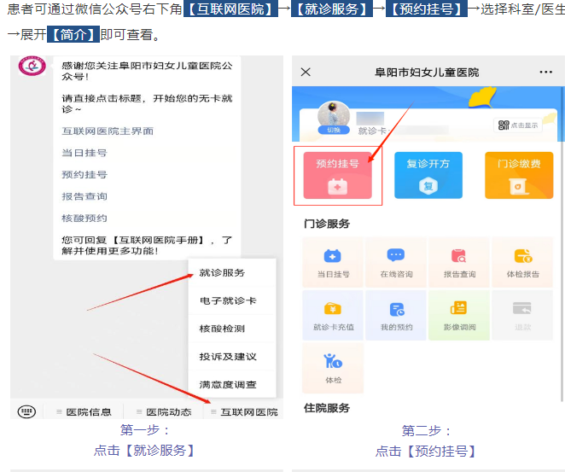Click the highlighted 【就诊服务】 text in instructions
This screenshot has height=472, width=565.
331,9
